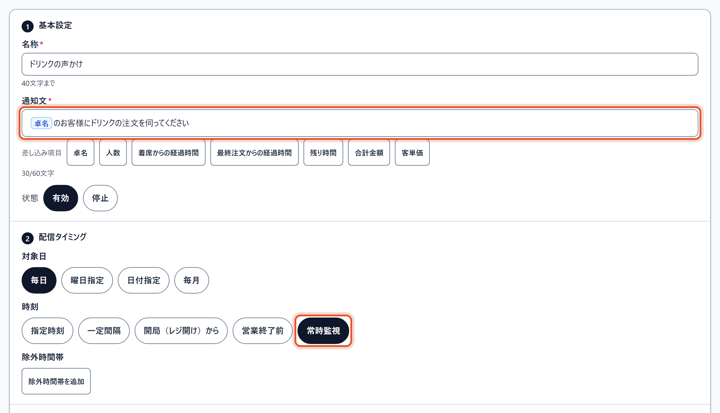Click into the 通知文 message field
This screenshot has height=413, width=720.
click(360, 123)
